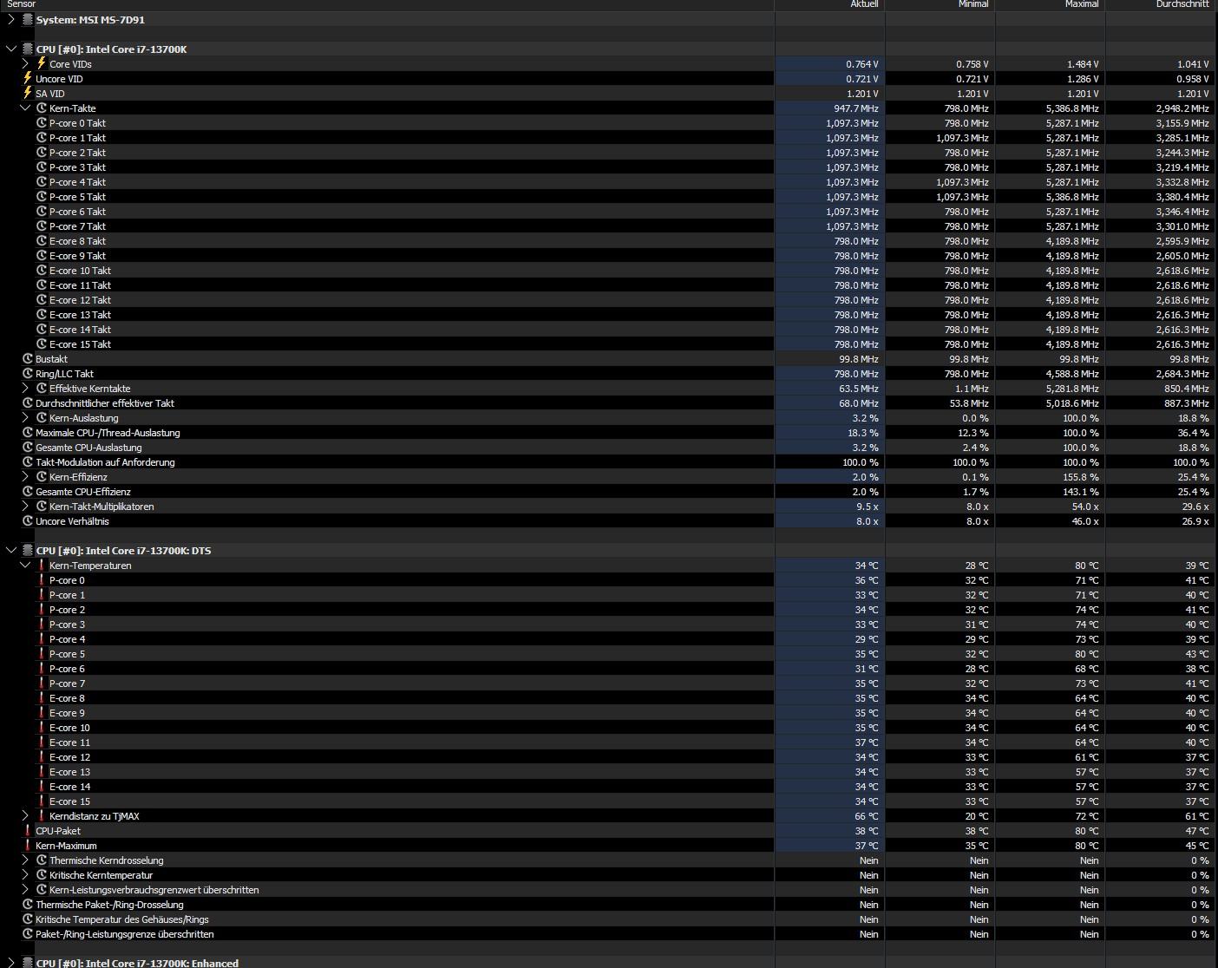The height and width of the screenshot is (968, 1218).
Task: Click the thermometer icon of E-core 11 temperature
Action: coord(42,742)
